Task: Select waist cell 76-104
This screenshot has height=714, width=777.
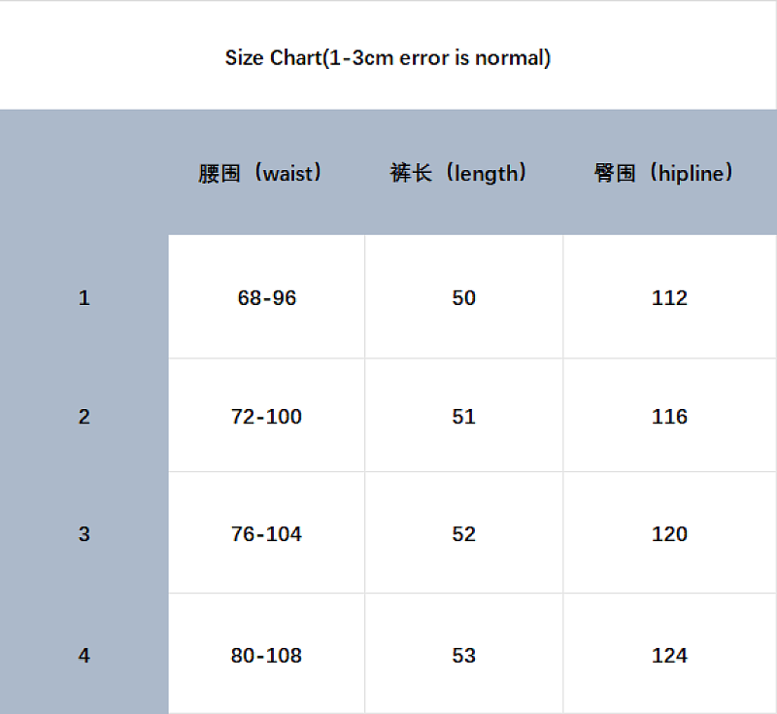Action: tap(266, 532)
